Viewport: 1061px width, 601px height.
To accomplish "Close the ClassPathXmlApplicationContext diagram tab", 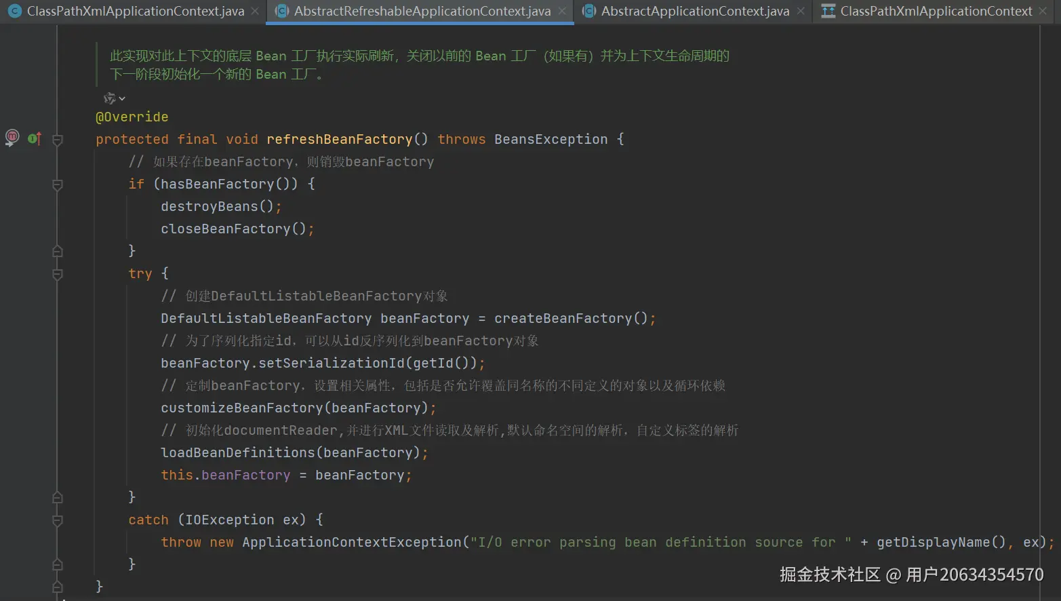I will [x=1043, y=11].
